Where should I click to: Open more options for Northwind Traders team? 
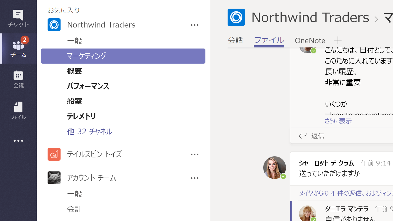tap(195, 25)
